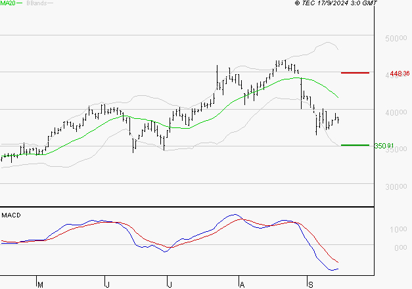Image resolution: width=412 pixels, height=289 pixels.
Task: Click the S month marker on time axis
Action: pyautogui.click(x=311, y=284)
